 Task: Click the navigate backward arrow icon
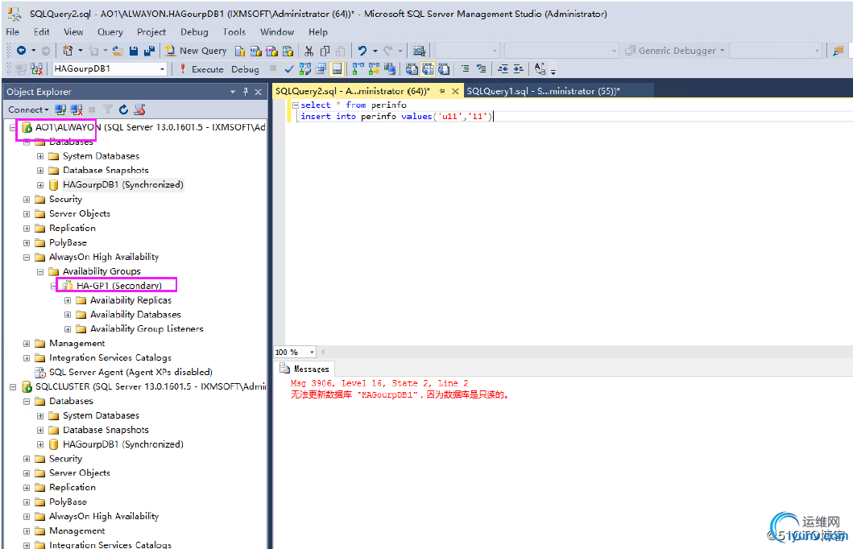coord(21,51)
